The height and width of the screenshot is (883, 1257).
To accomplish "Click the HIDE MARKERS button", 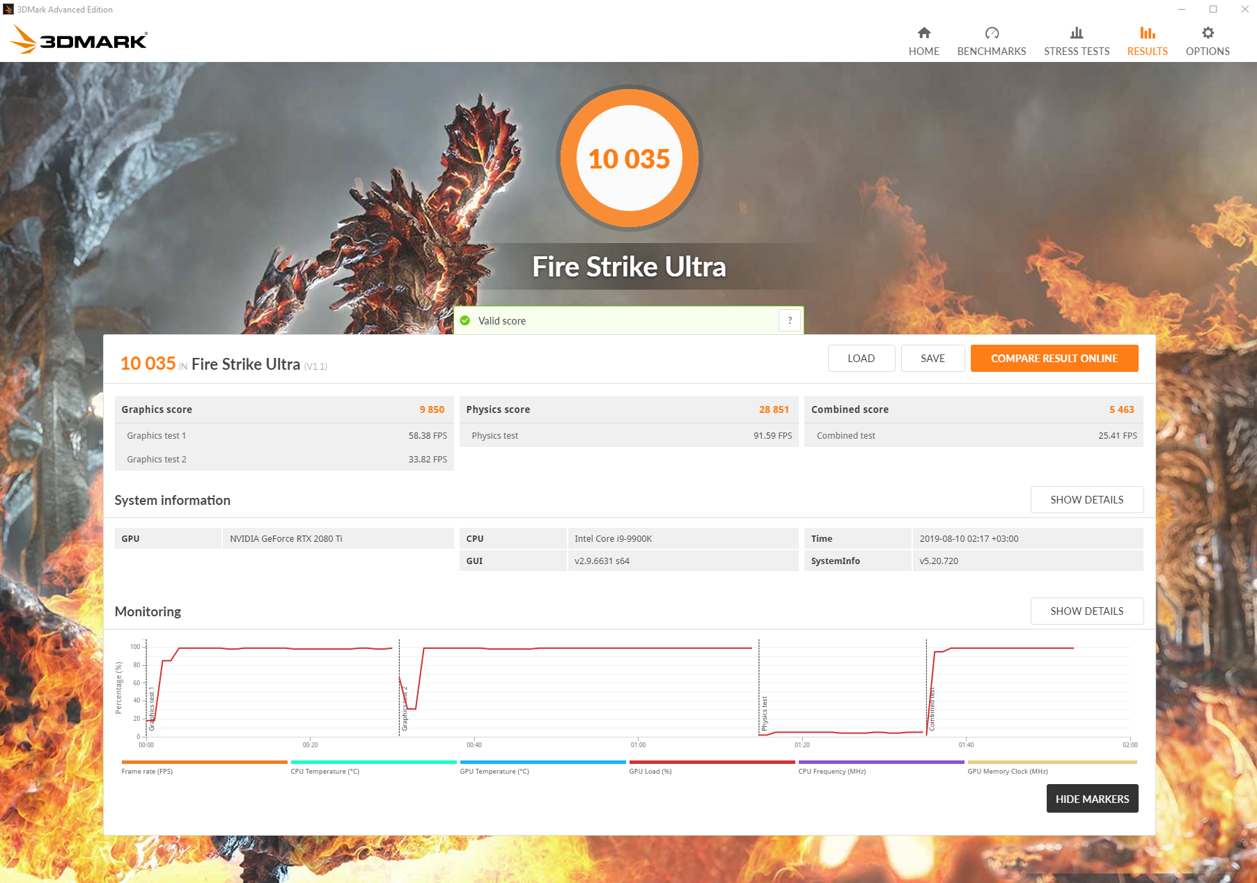I will (x=1092, y=799).
